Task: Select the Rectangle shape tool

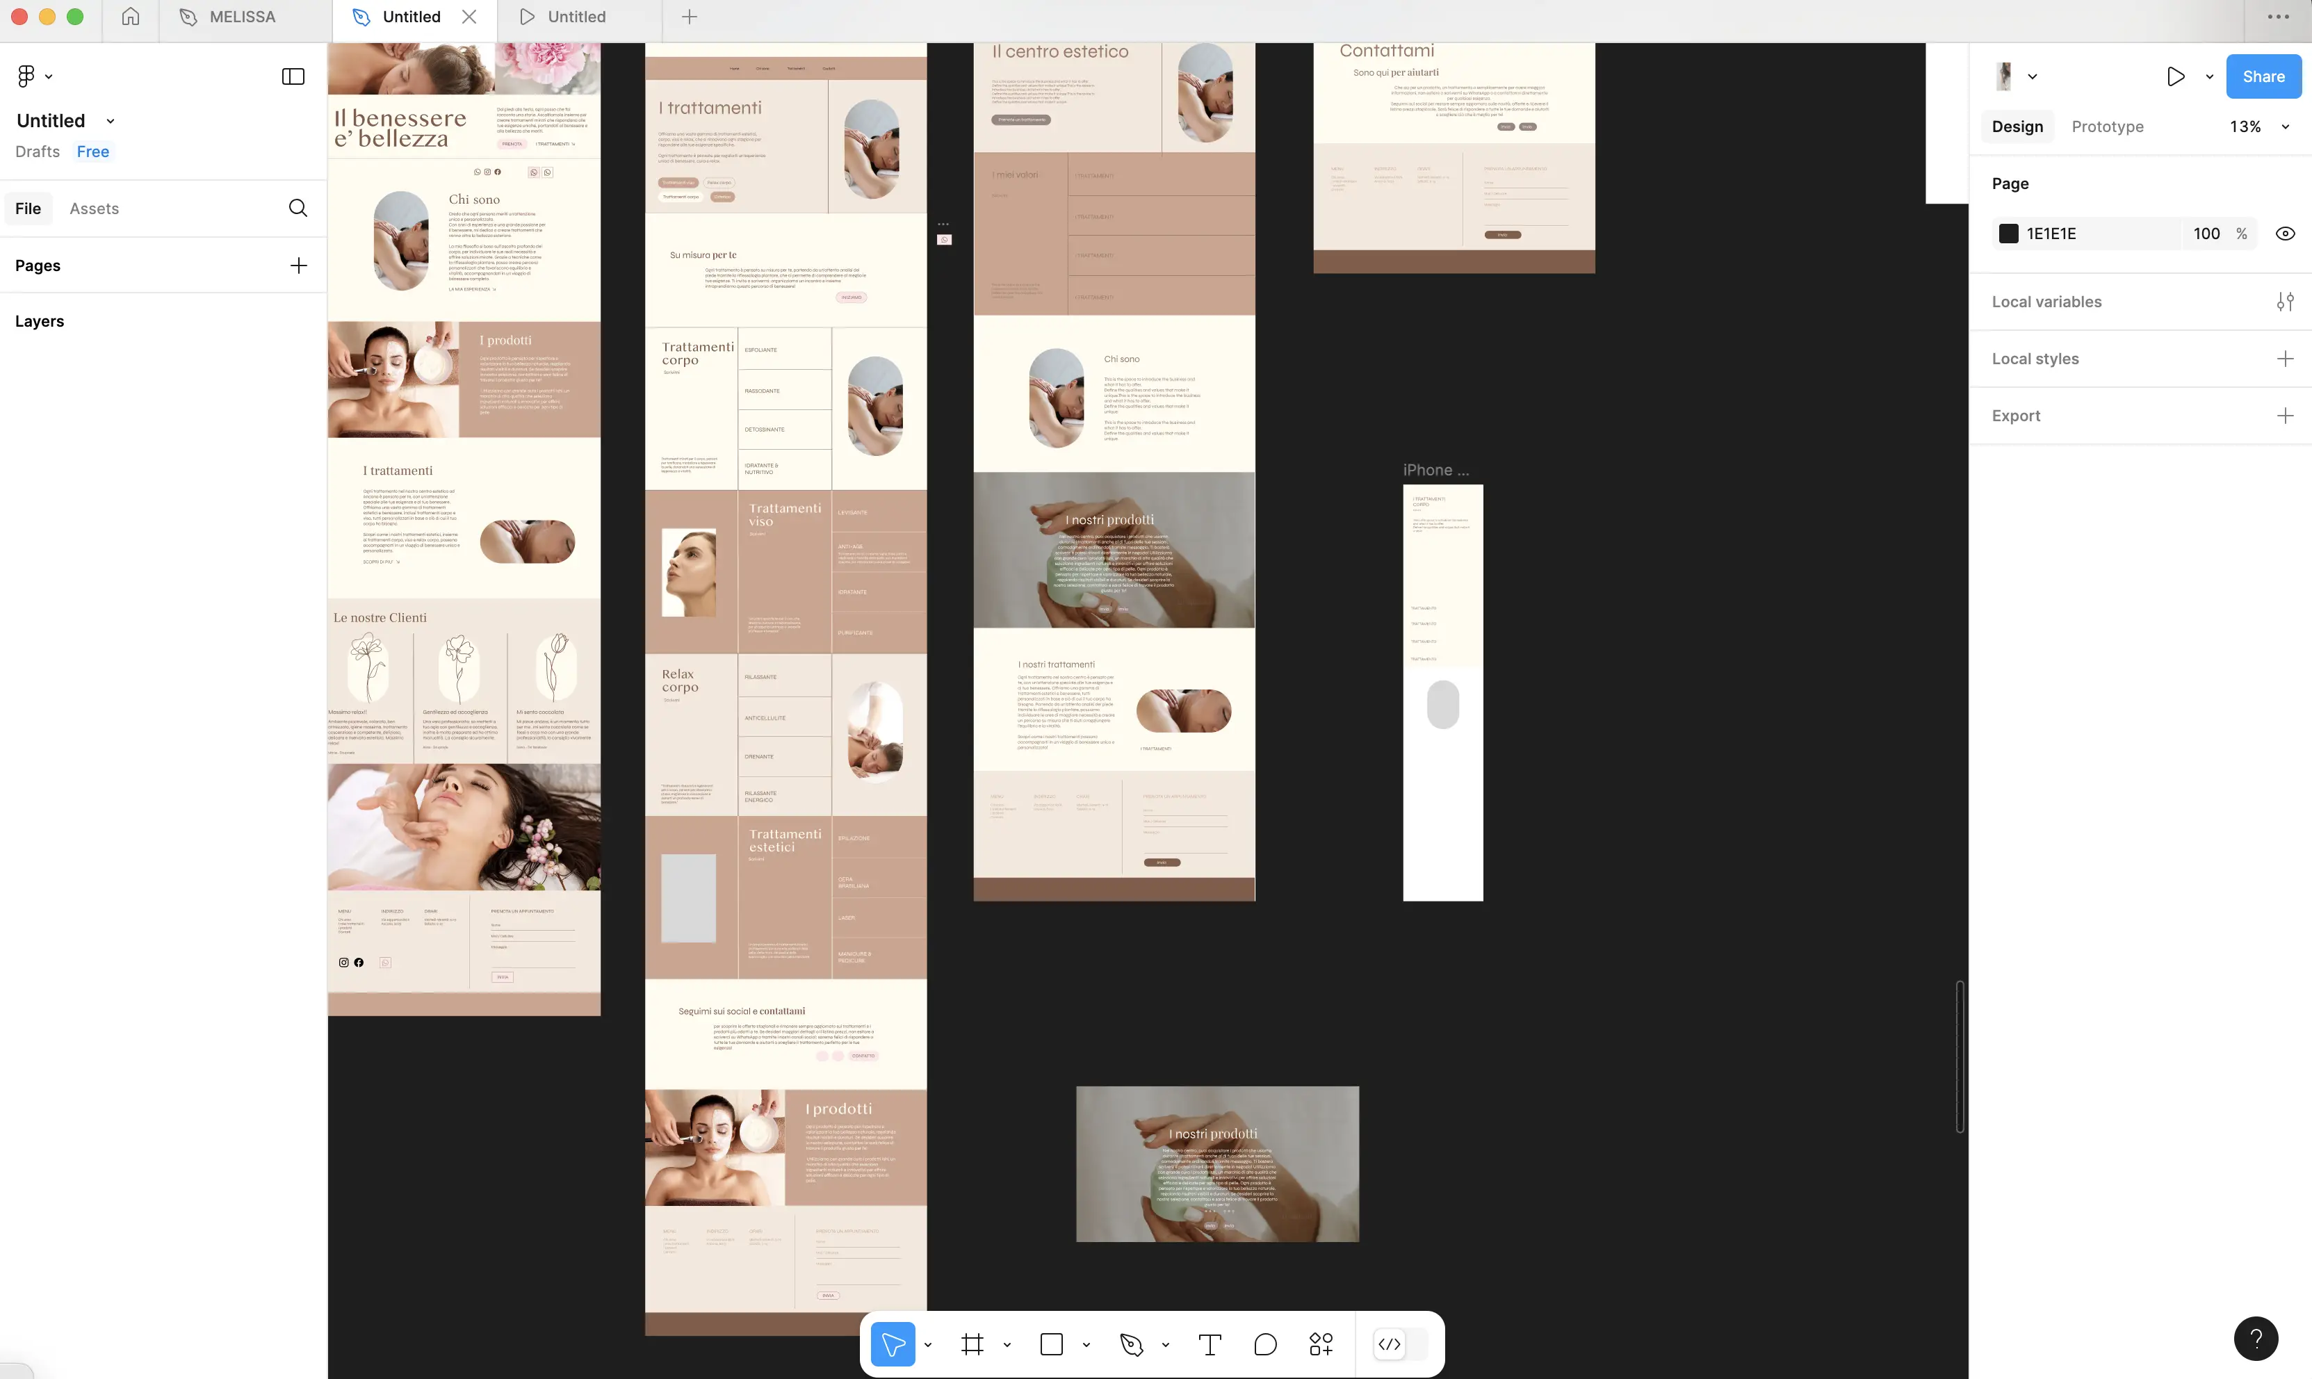Action: (1051, 1344)
